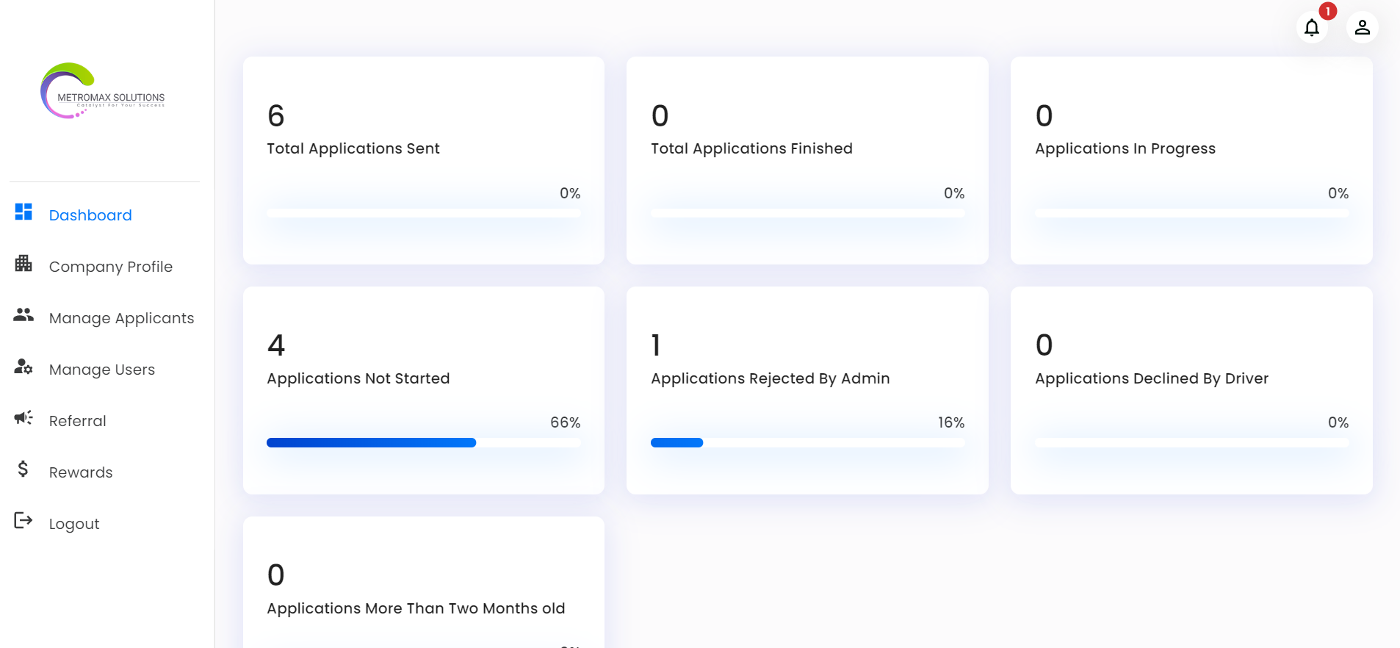Click the Applications Not Started progress bar
This screenshot has width=1400, height=648.
(424, 443)
